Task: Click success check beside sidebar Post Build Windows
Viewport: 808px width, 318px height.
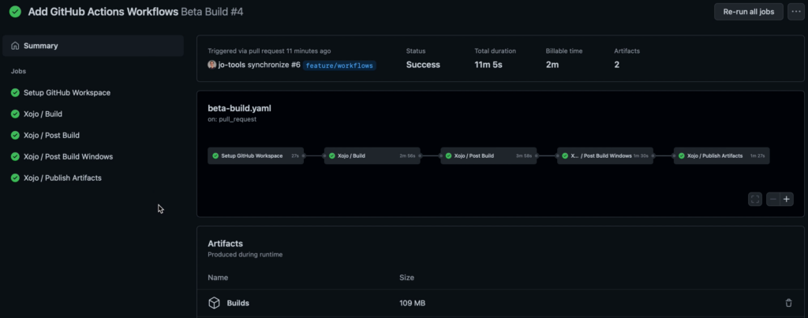Action: 16,156
